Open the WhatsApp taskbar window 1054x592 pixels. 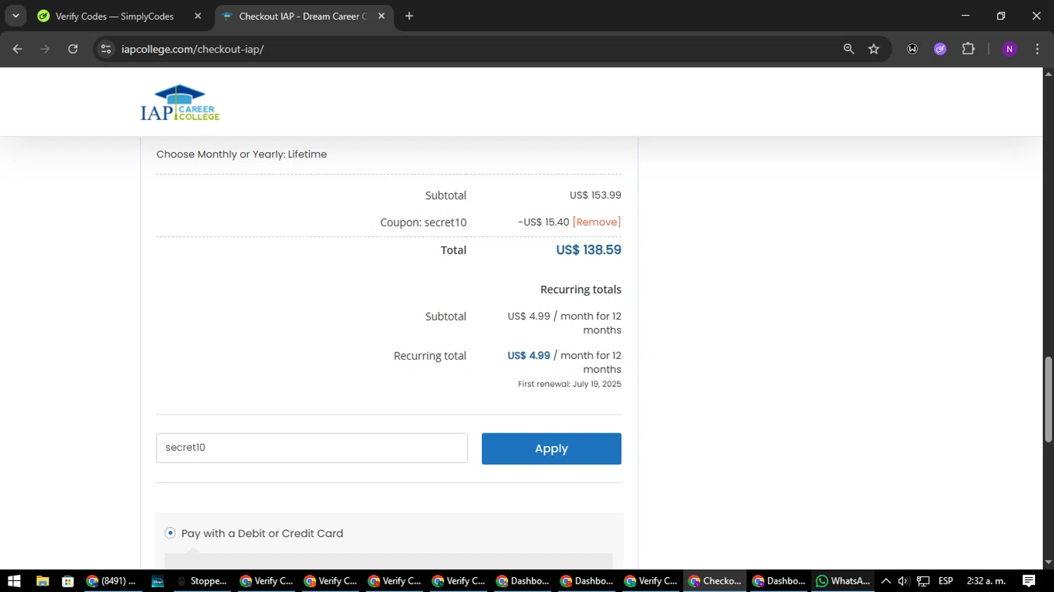pyautogui.click(x=842, y=581)
